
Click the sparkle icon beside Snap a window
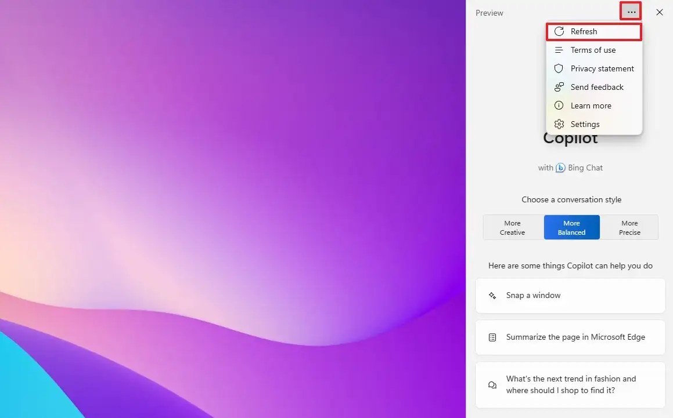click(492, 296)
